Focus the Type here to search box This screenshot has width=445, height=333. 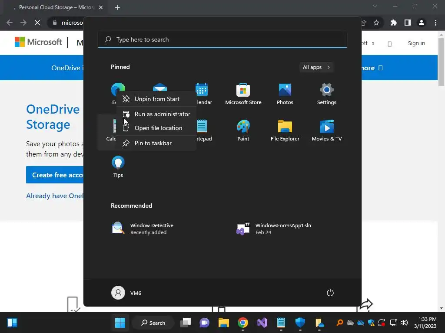(222, 39)
